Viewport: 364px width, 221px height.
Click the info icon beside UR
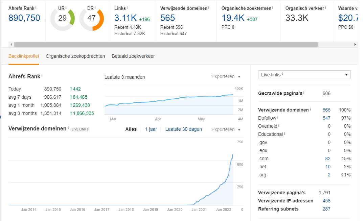pyautogui.click(x=66, y=7)
